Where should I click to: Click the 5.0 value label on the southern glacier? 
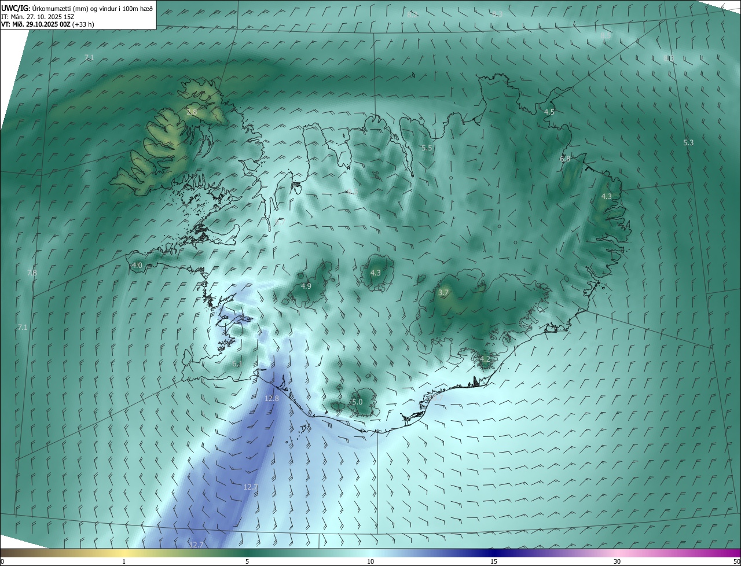click(x=357, y=402)
